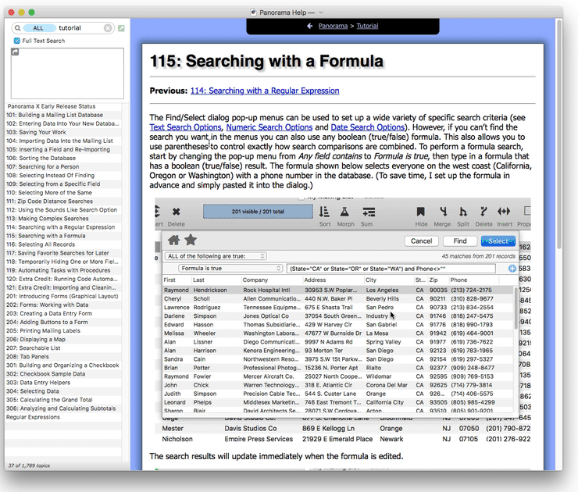This screenshot has height=492, width=578.
Task: Click the Hide bookmark icon
Action: point(420,212)
